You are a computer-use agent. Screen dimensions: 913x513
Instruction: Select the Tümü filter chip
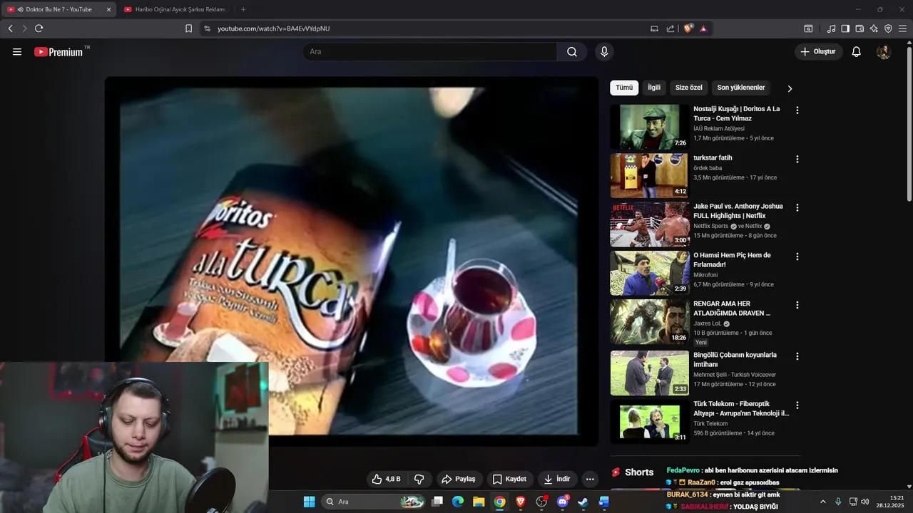click(624, 88)
